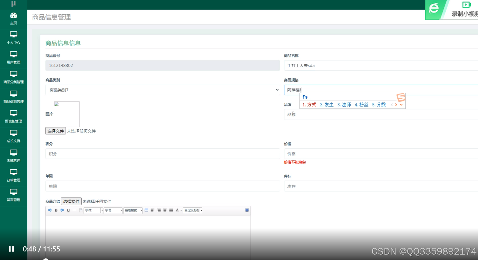478x260 pixels.
Task: Click the editor redo icon
Action: pos(62,210)
